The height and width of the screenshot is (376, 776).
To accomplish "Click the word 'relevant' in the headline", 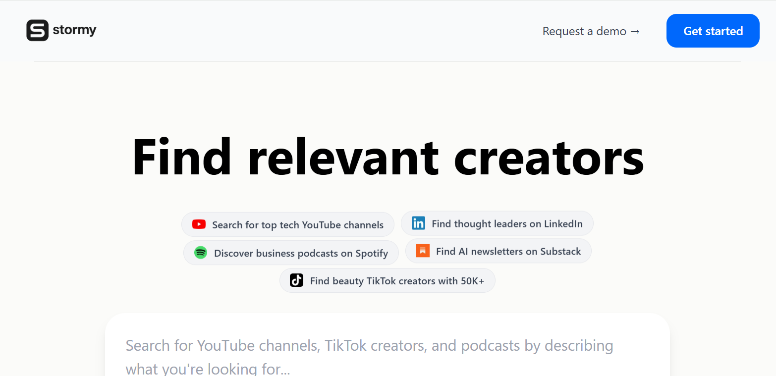I will coord(343,157).
